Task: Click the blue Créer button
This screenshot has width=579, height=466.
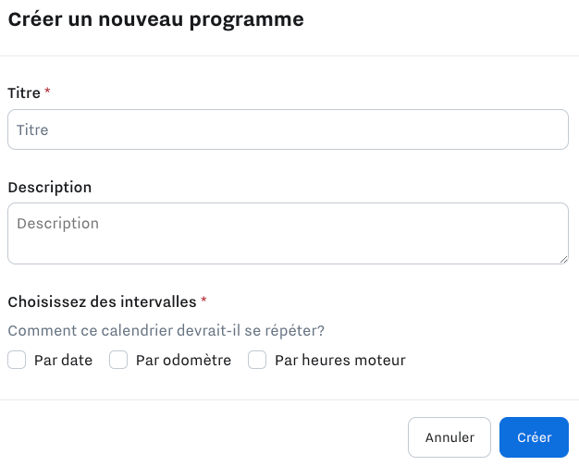Action: 534,437
